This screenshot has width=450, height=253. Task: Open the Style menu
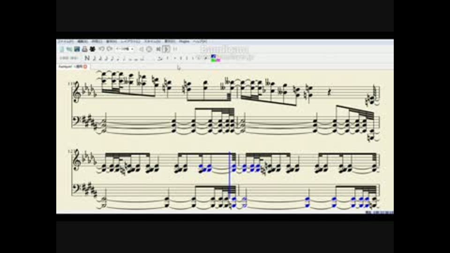[152, 41]
